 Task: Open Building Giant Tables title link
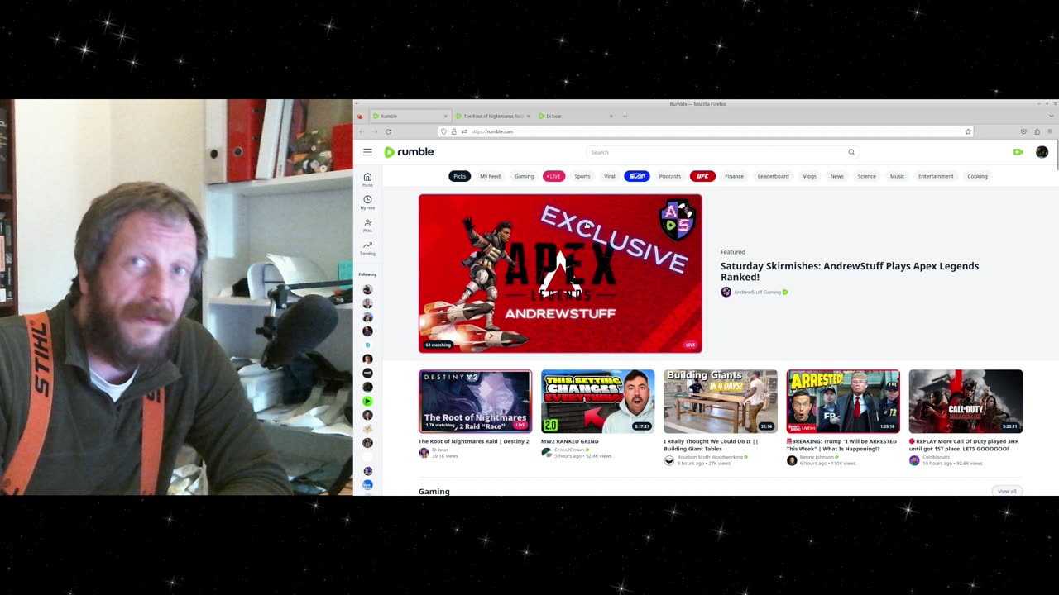click(x=711, y=444)
